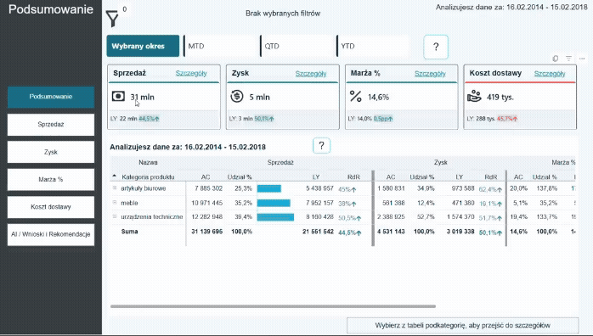The image size is (593, 336).
Task: Go to the Koszt dostawy sidebar page
Action: [51, 207]
